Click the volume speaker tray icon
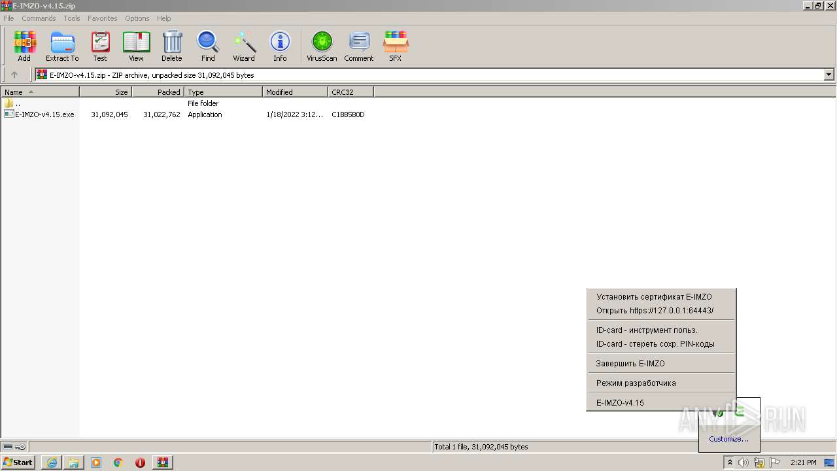This screenshot has width=837, height=471. click(x=743, y=462)
